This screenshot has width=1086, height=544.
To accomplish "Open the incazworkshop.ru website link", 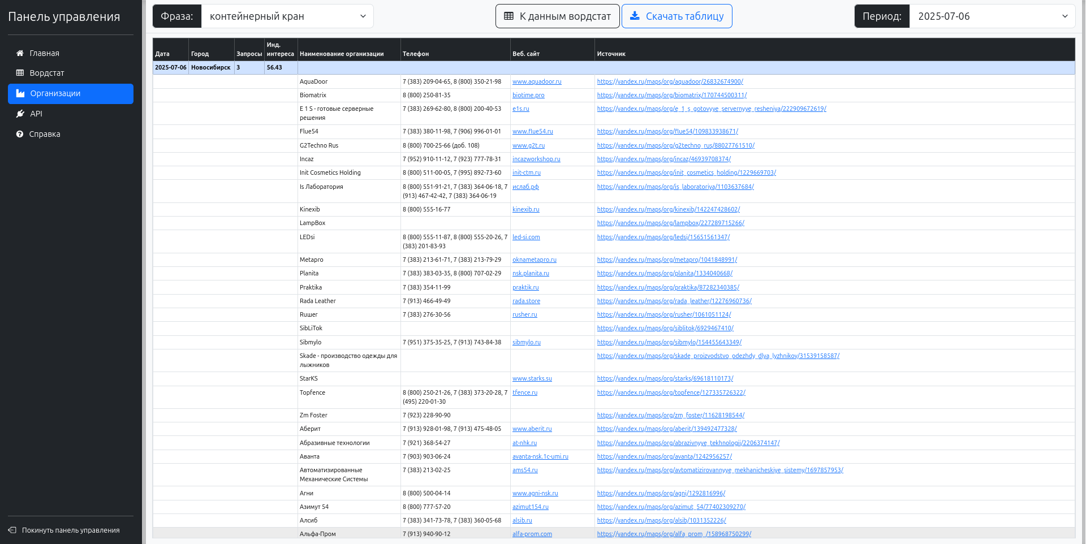I will pyautogui.click(x=536, y=159).
